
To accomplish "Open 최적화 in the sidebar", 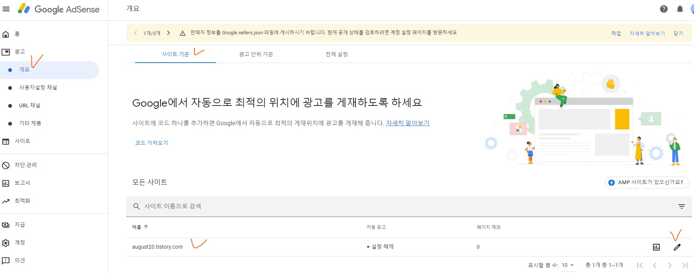I will click(22, 201).
